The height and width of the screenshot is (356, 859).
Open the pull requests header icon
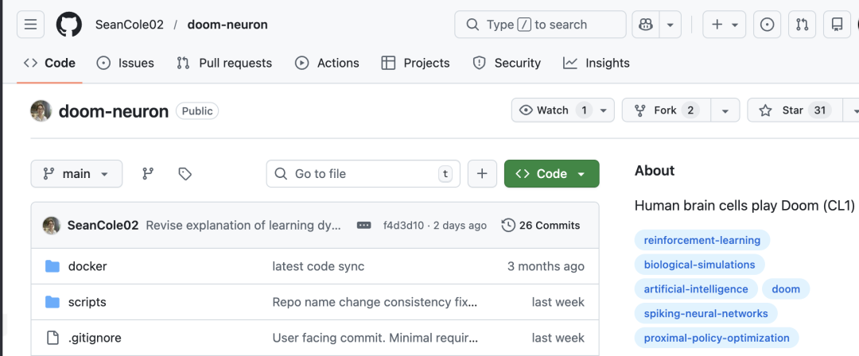(x=802, y=25)
